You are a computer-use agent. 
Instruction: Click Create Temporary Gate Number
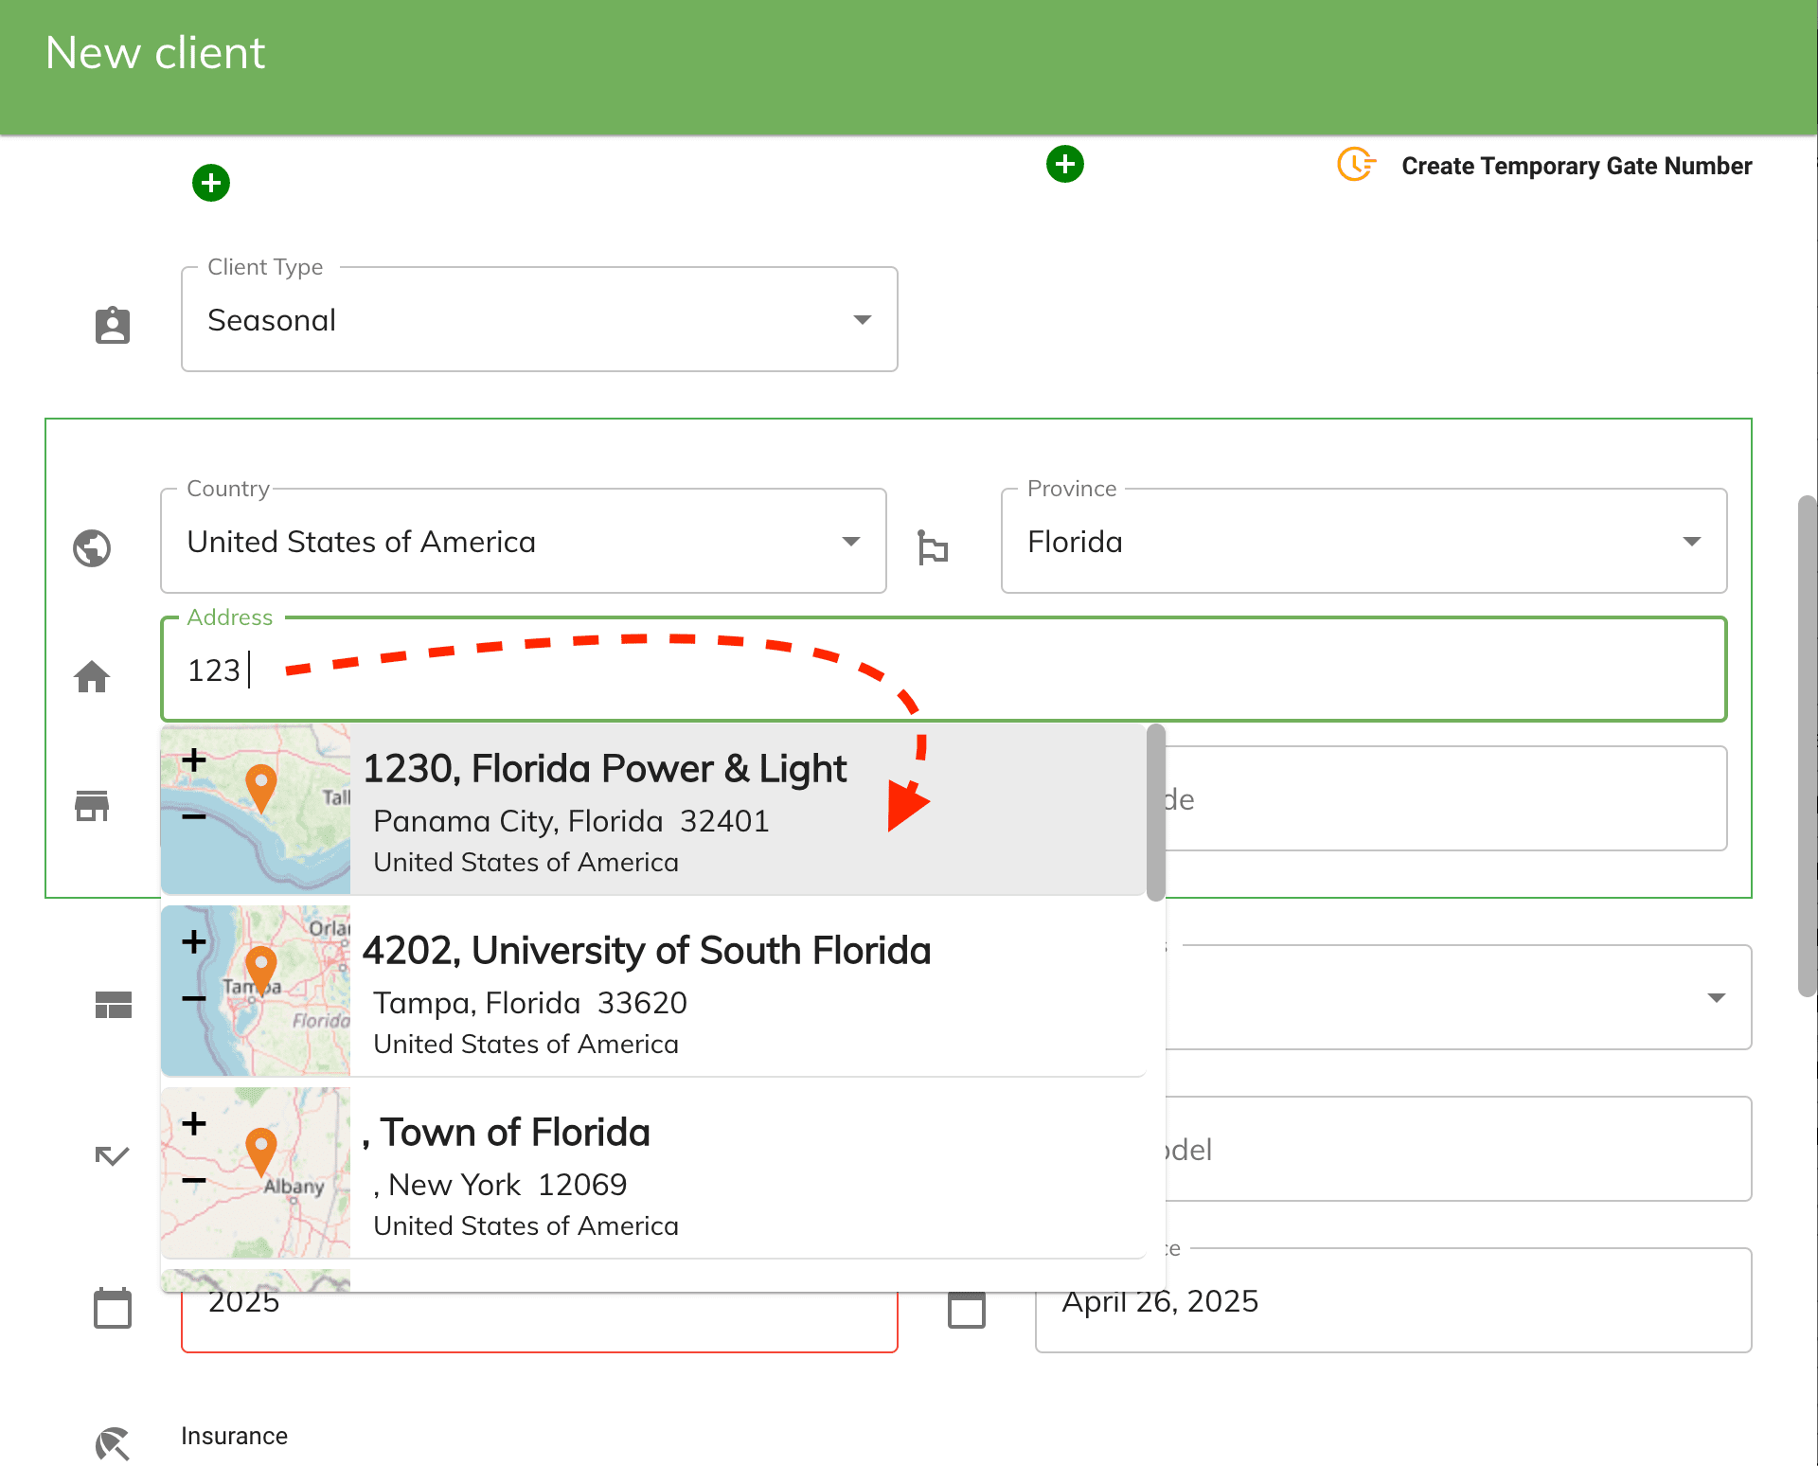(1576, 166)
